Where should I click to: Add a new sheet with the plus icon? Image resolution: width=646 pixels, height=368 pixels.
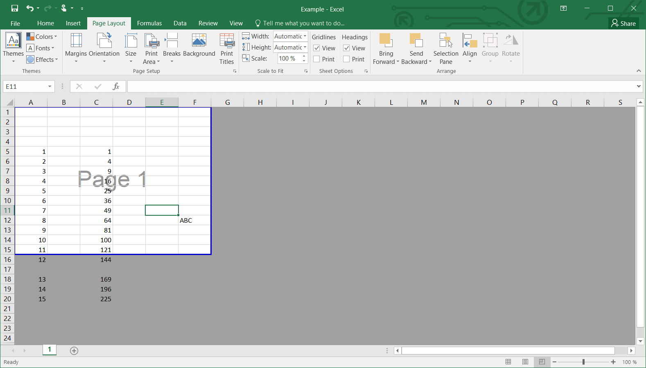click(74, 351)
